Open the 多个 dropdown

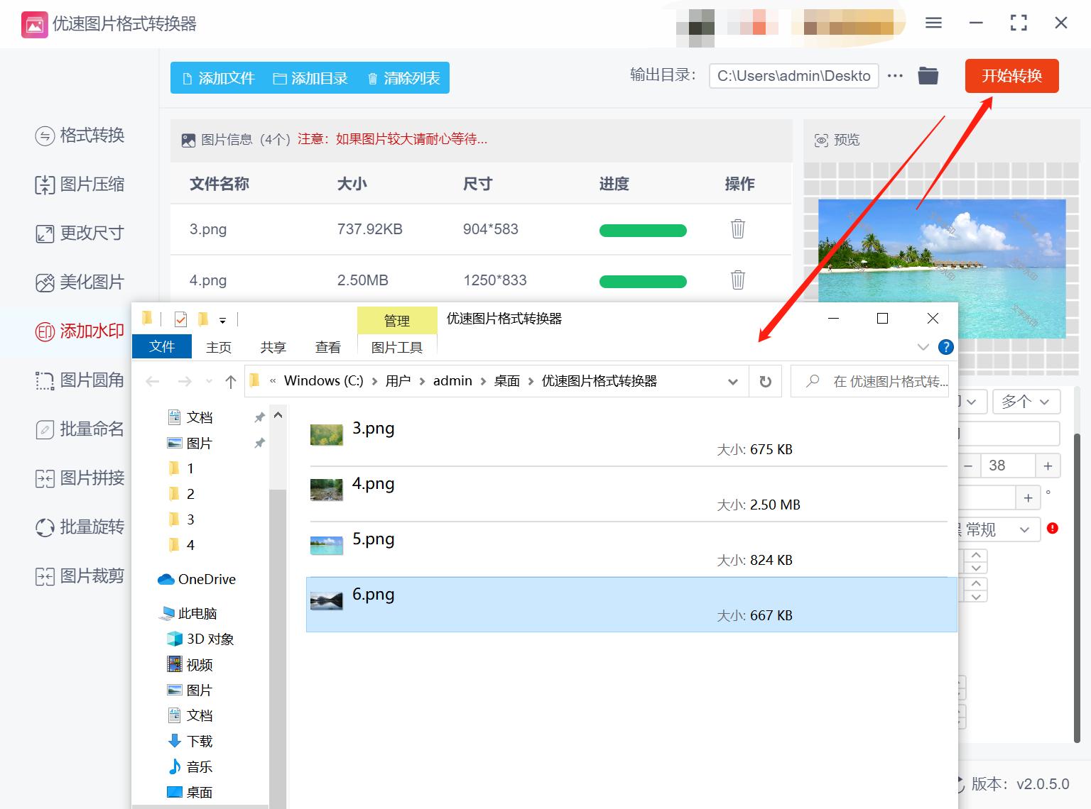tap(1026, 402)
